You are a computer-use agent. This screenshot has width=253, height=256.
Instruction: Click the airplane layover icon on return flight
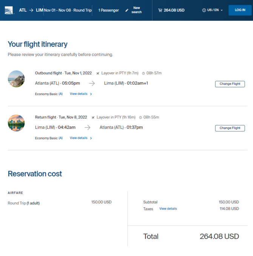coord(93,117)
